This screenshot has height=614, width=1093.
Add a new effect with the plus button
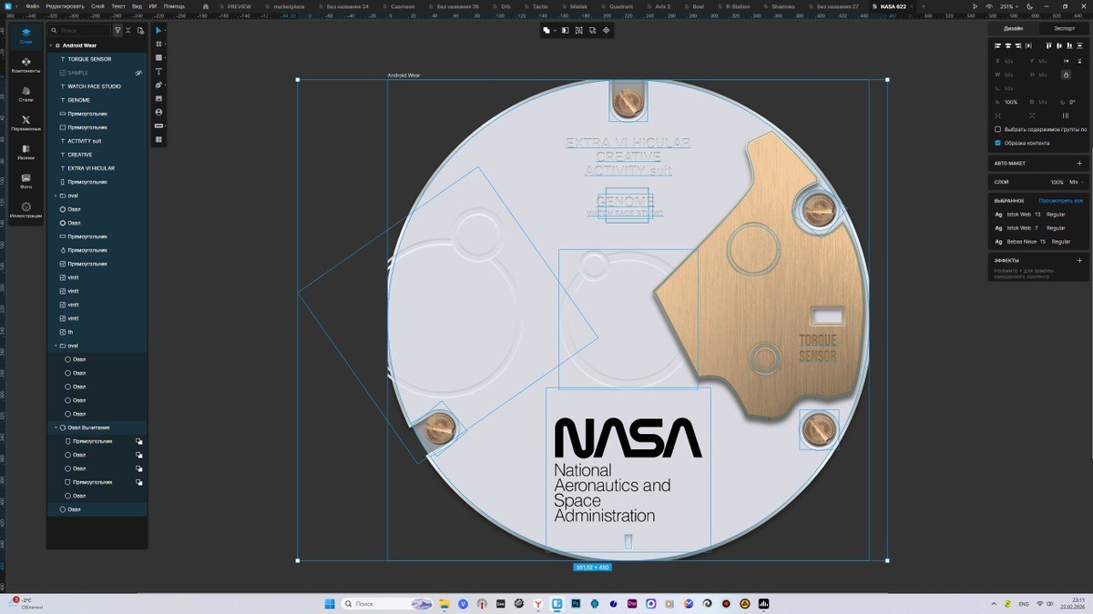tap(1079, 260)
